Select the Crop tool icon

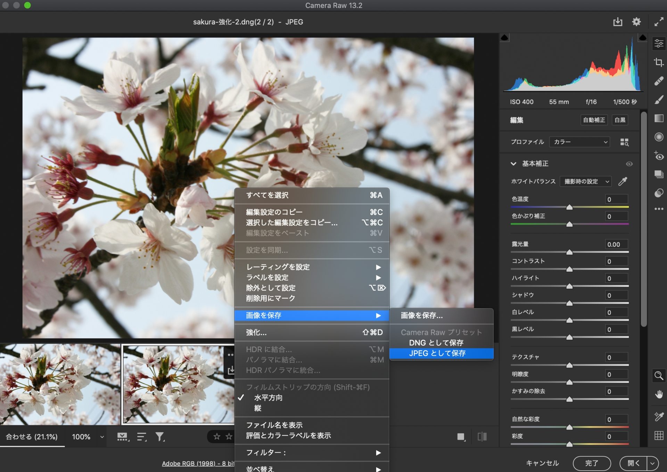pyautogui.click(x=659, y=62)
